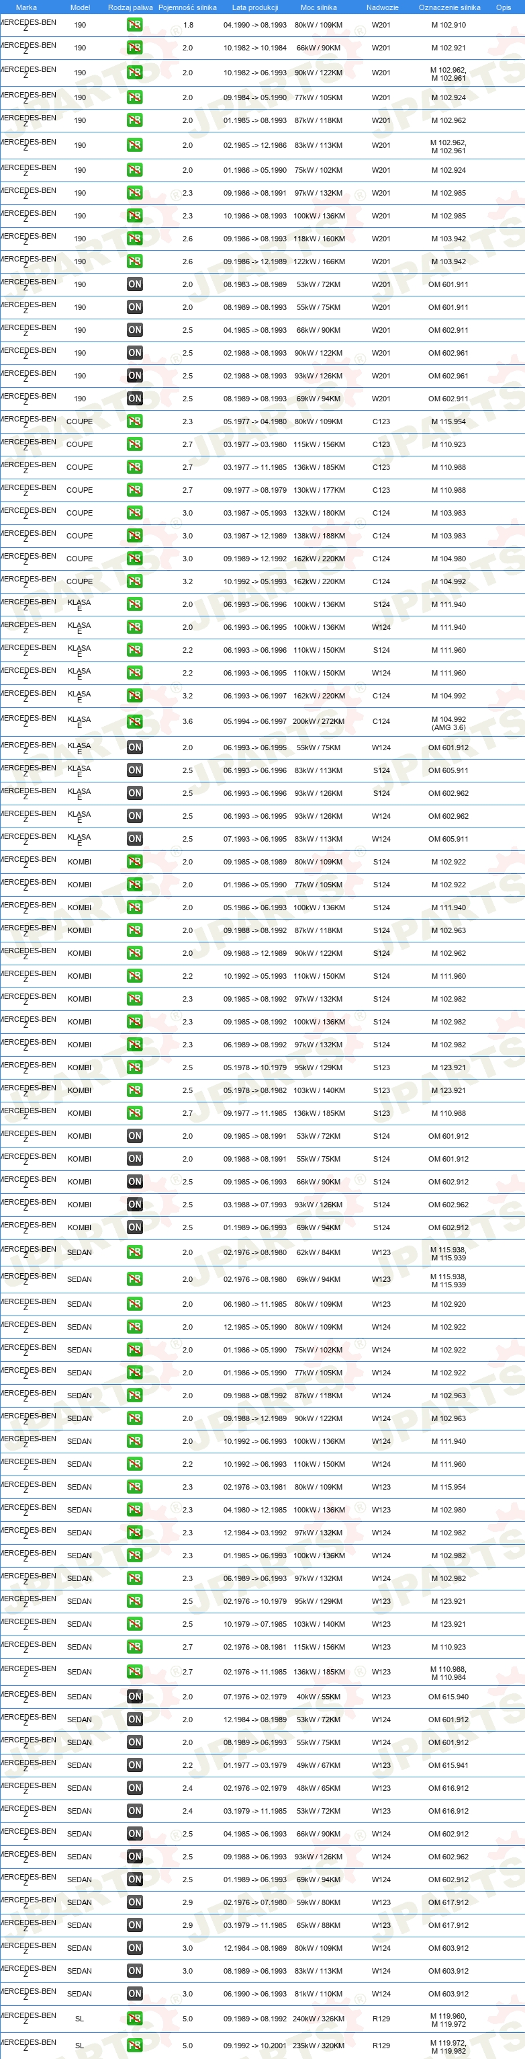
Task: Click ON diesel icon in OM 615.940 row
Action: (135, 1696)
